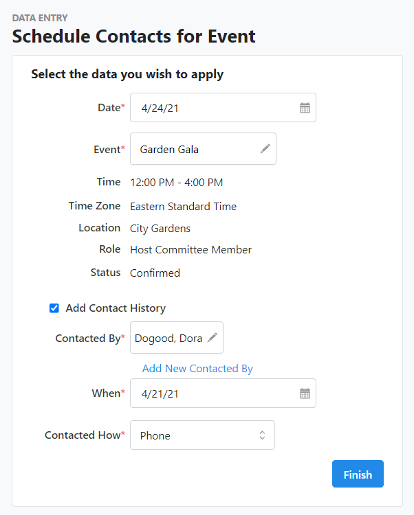The height and width of the screenshot is (515, 414).
Task: Click the Schedule Contacts for Event heading
Action: [134, 36]
